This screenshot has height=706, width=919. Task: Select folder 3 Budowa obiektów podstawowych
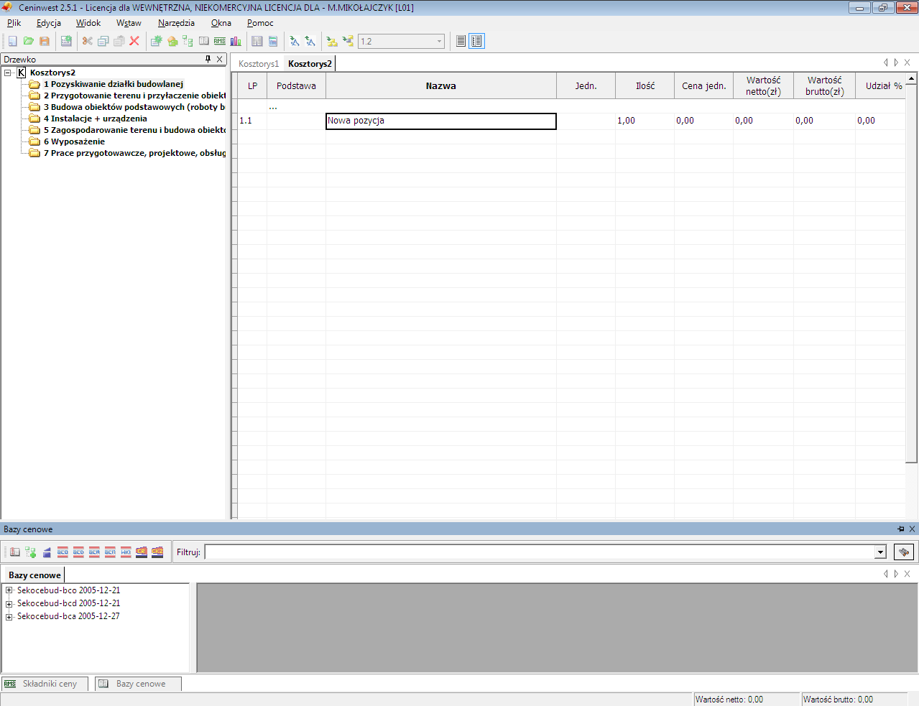click(134, 107)
